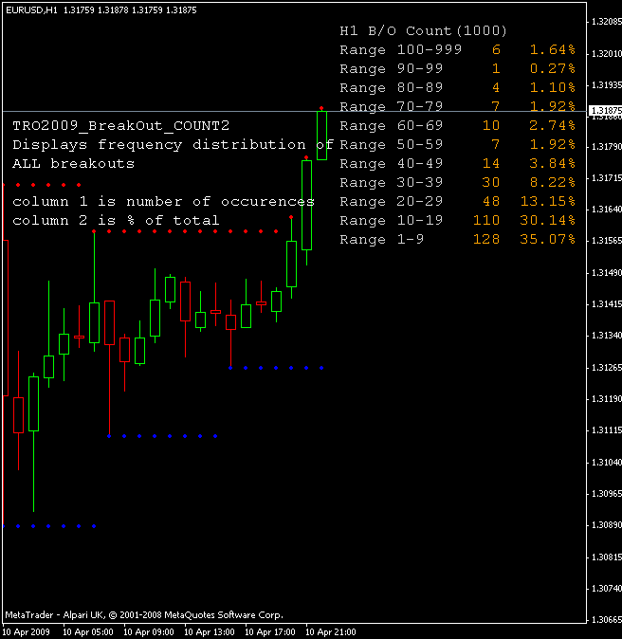Click the TRO2009_BreakOut_COUNT2 indicator name
The image size is (622, 639).
[121, 125]
